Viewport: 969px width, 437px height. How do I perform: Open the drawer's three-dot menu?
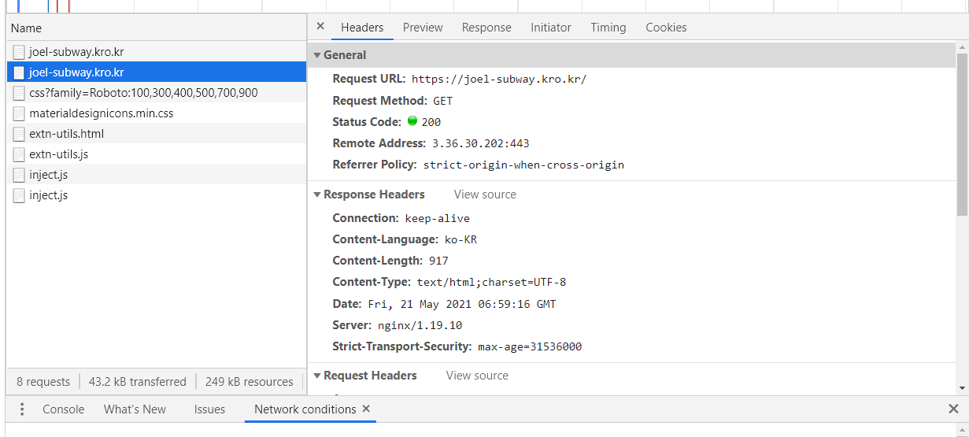pos(22,409)
